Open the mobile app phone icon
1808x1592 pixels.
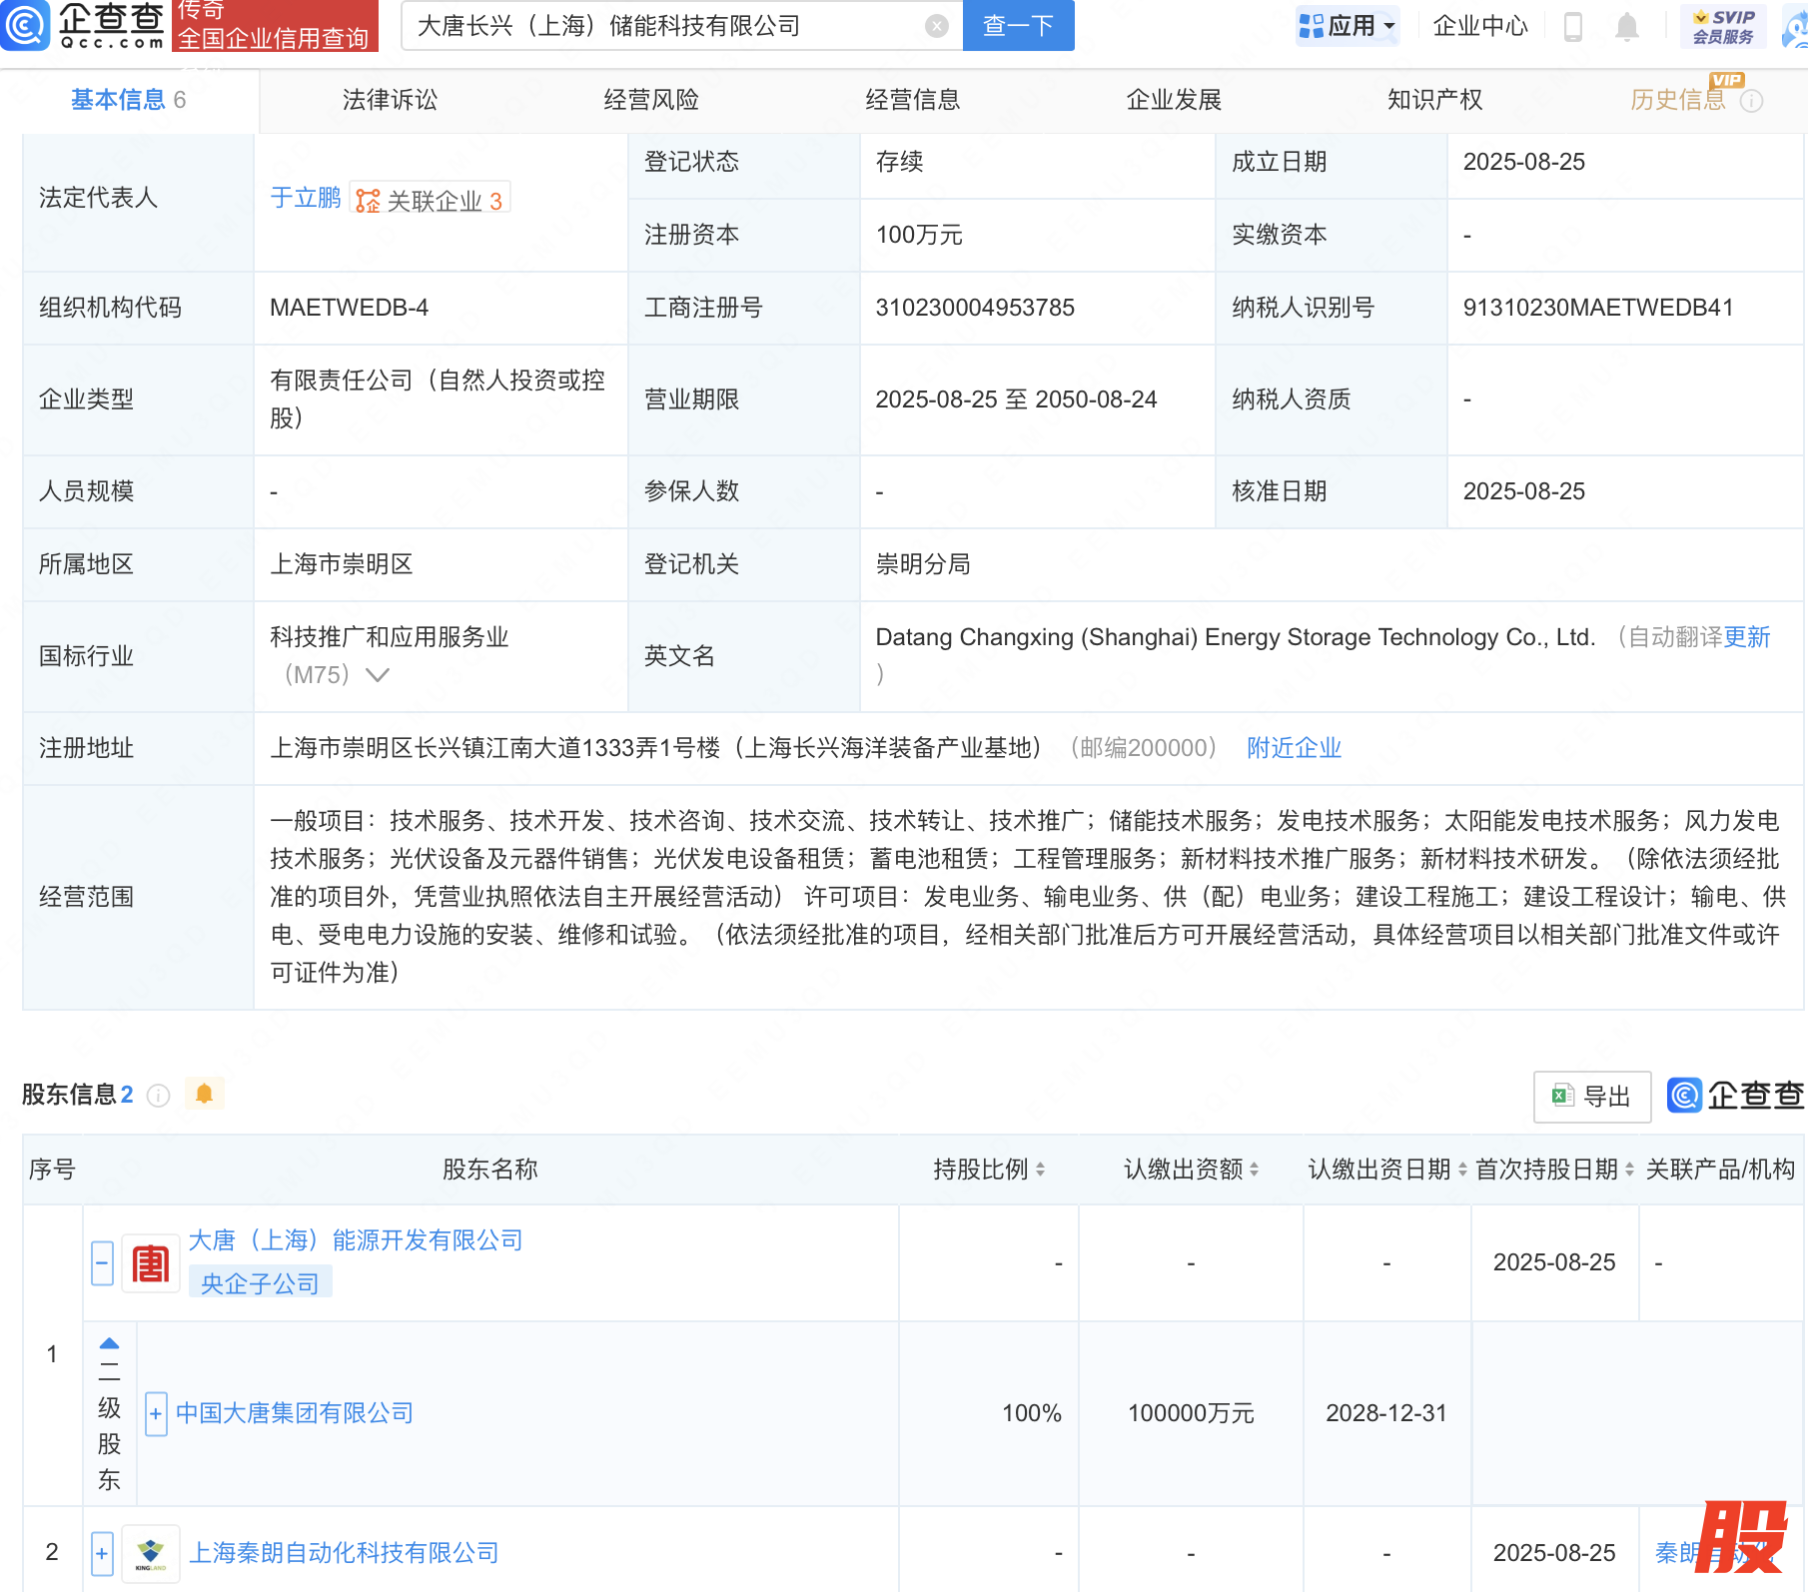pyautogui.click(x=1572, y=27)
